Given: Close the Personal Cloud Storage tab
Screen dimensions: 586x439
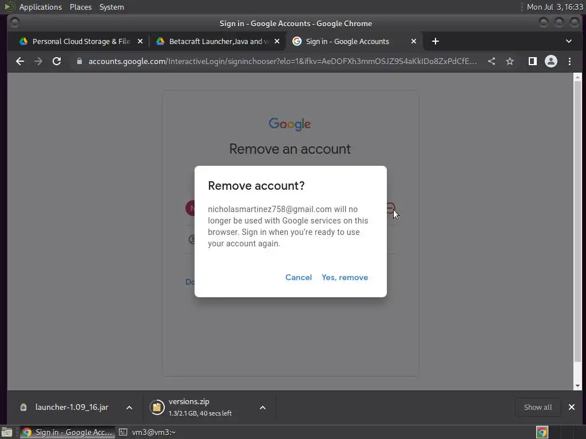Looking at the screenshot, I should coord(140,41).
